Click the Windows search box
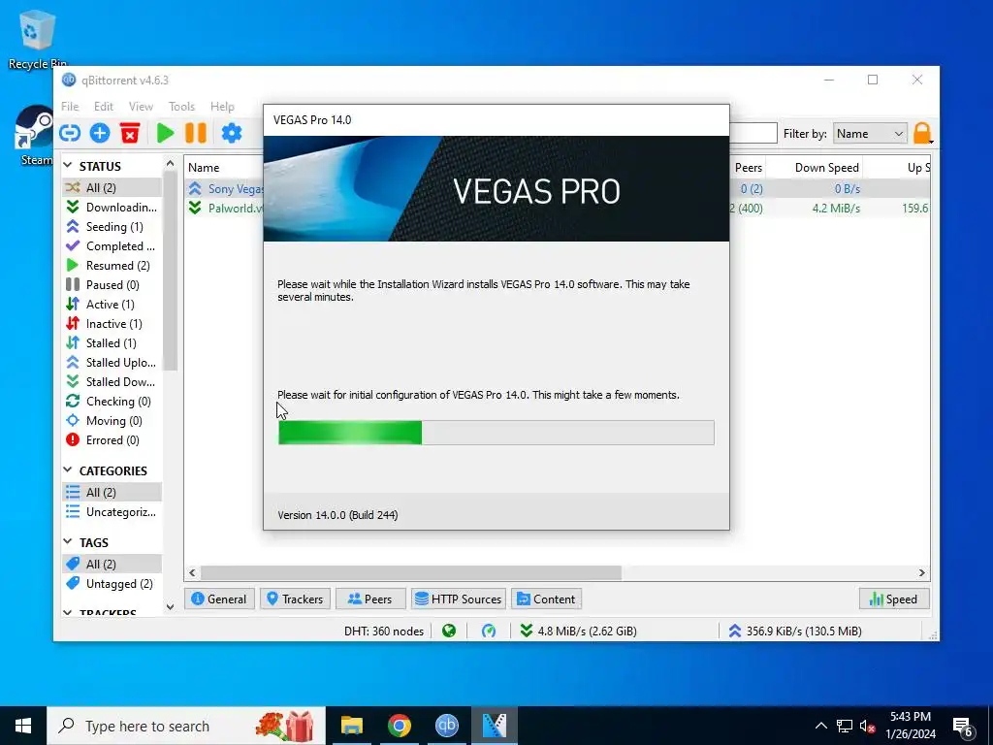The width and height of the screenshot is (993, 745). (186, 726)
